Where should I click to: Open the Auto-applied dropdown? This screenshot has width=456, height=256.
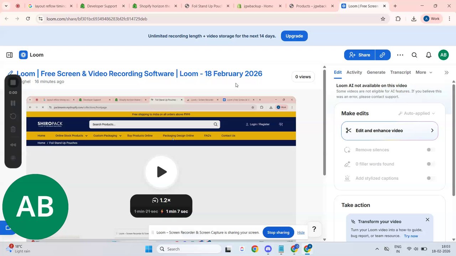point(417,113)
